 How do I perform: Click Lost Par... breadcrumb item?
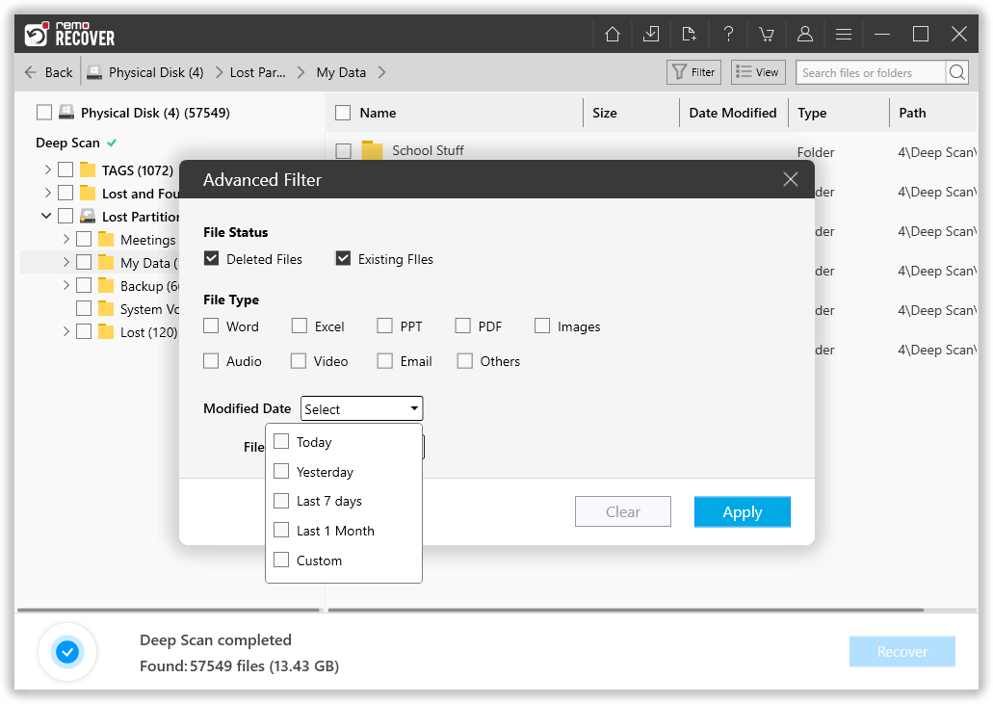pos(258,72)
